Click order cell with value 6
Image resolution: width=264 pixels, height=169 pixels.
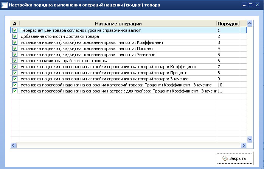point(228,61)
